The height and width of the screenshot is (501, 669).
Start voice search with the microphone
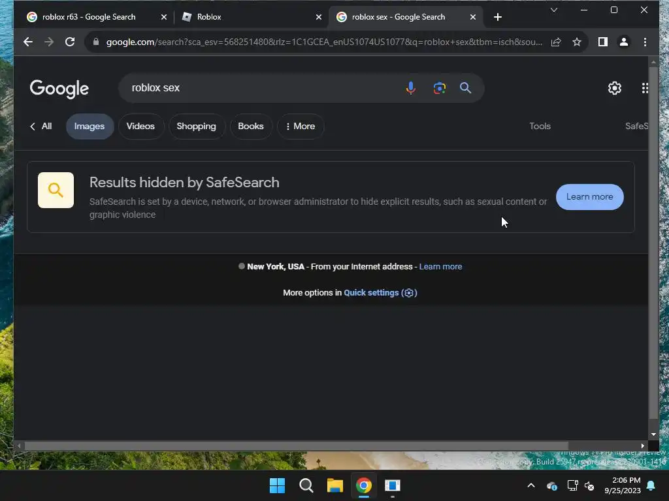pyautogui.click(x=410, y=88)
